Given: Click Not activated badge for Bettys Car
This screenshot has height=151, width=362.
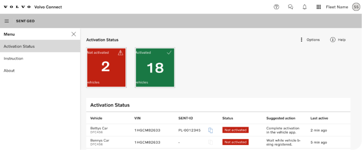Looking at the screenshot, I should [x=235, y=130].
